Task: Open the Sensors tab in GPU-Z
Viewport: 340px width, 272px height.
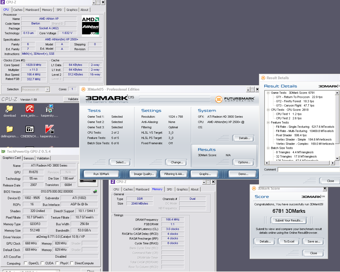Action: tap(29, 158)
